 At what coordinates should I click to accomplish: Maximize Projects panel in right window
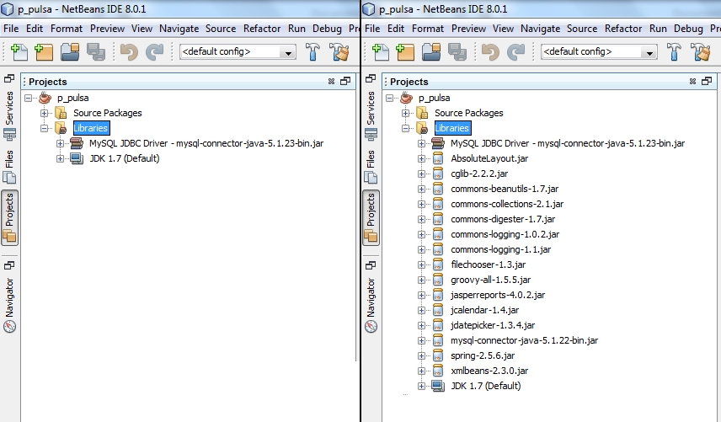[707, 82]
